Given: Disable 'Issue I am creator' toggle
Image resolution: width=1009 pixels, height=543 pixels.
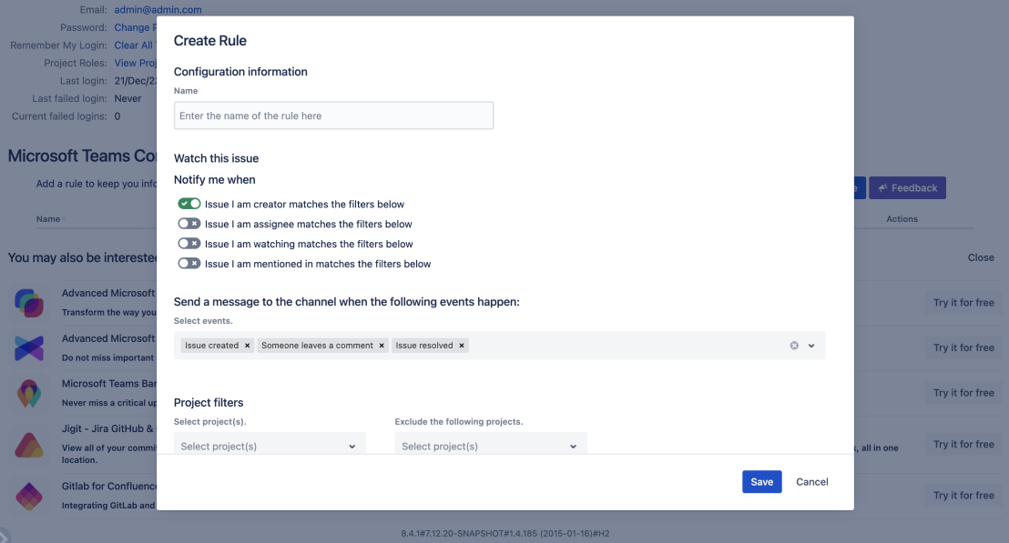Looking at the screenshot, I should (189, 205).
